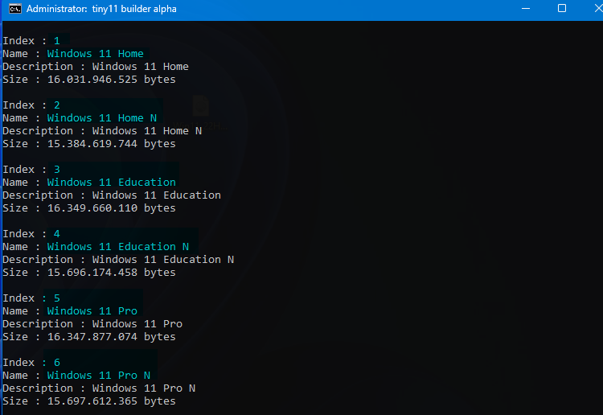Select the name 'Windows 11 Home' under Index 1
Viewport: 603px width, 415px height.
point(96,53)
